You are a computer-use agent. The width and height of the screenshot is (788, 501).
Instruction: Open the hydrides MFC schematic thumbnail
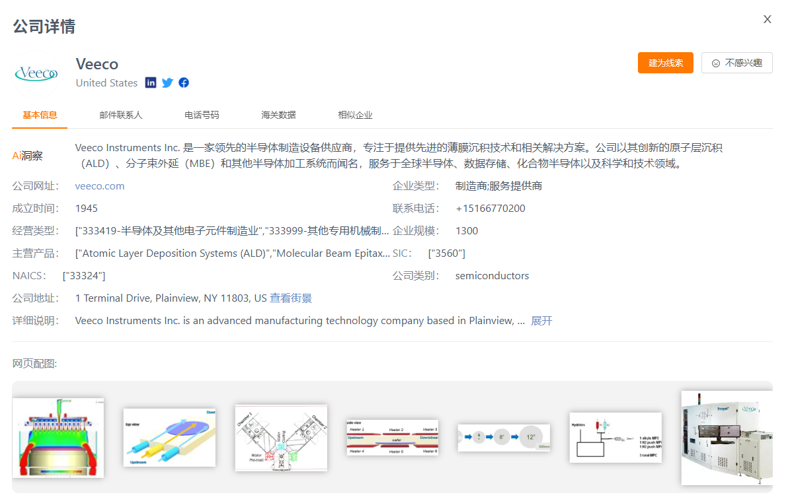[x=615, y=437]
